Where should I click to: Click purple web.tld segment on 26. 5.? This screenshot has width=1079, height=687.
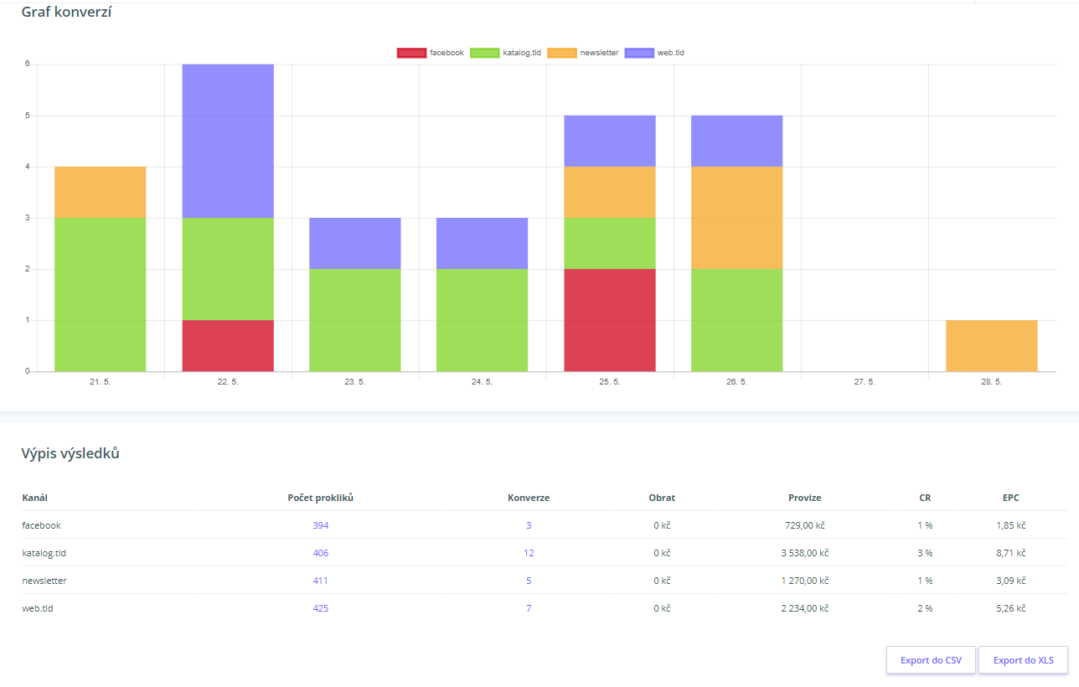pyautogui.click(x=737, y=141)
